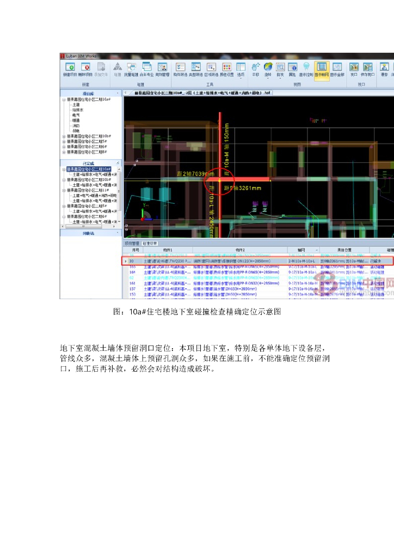Select clash result row number 30
The width and height of the screenshot is (394, 558).
tap(258, 261)
